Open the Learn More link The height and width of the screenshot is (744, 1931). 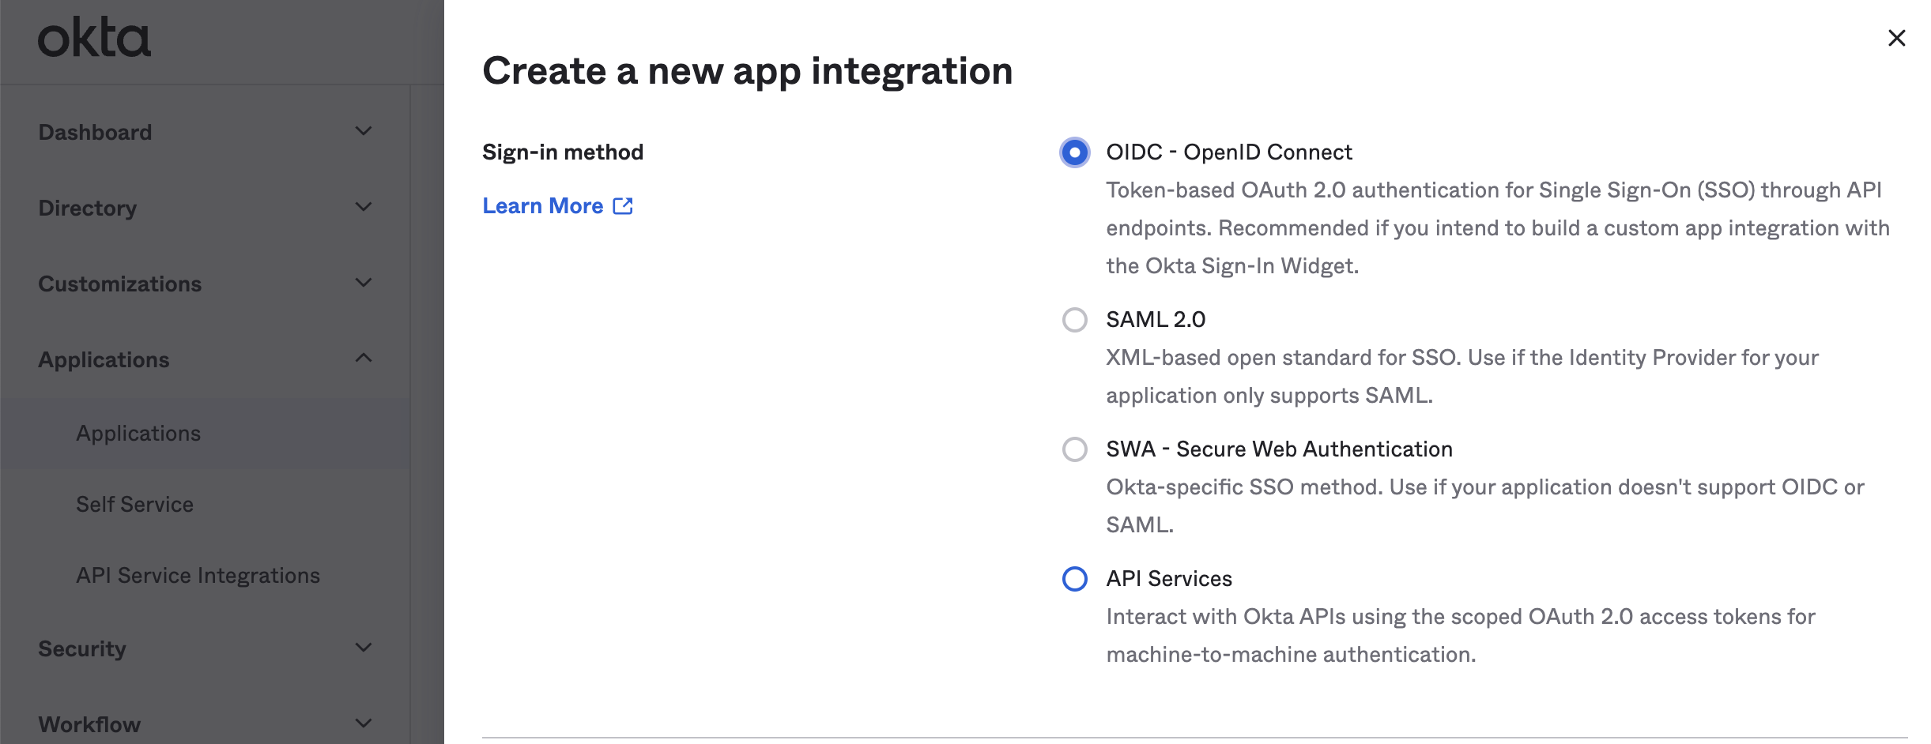pyautogui.click(x=543, y=206)
